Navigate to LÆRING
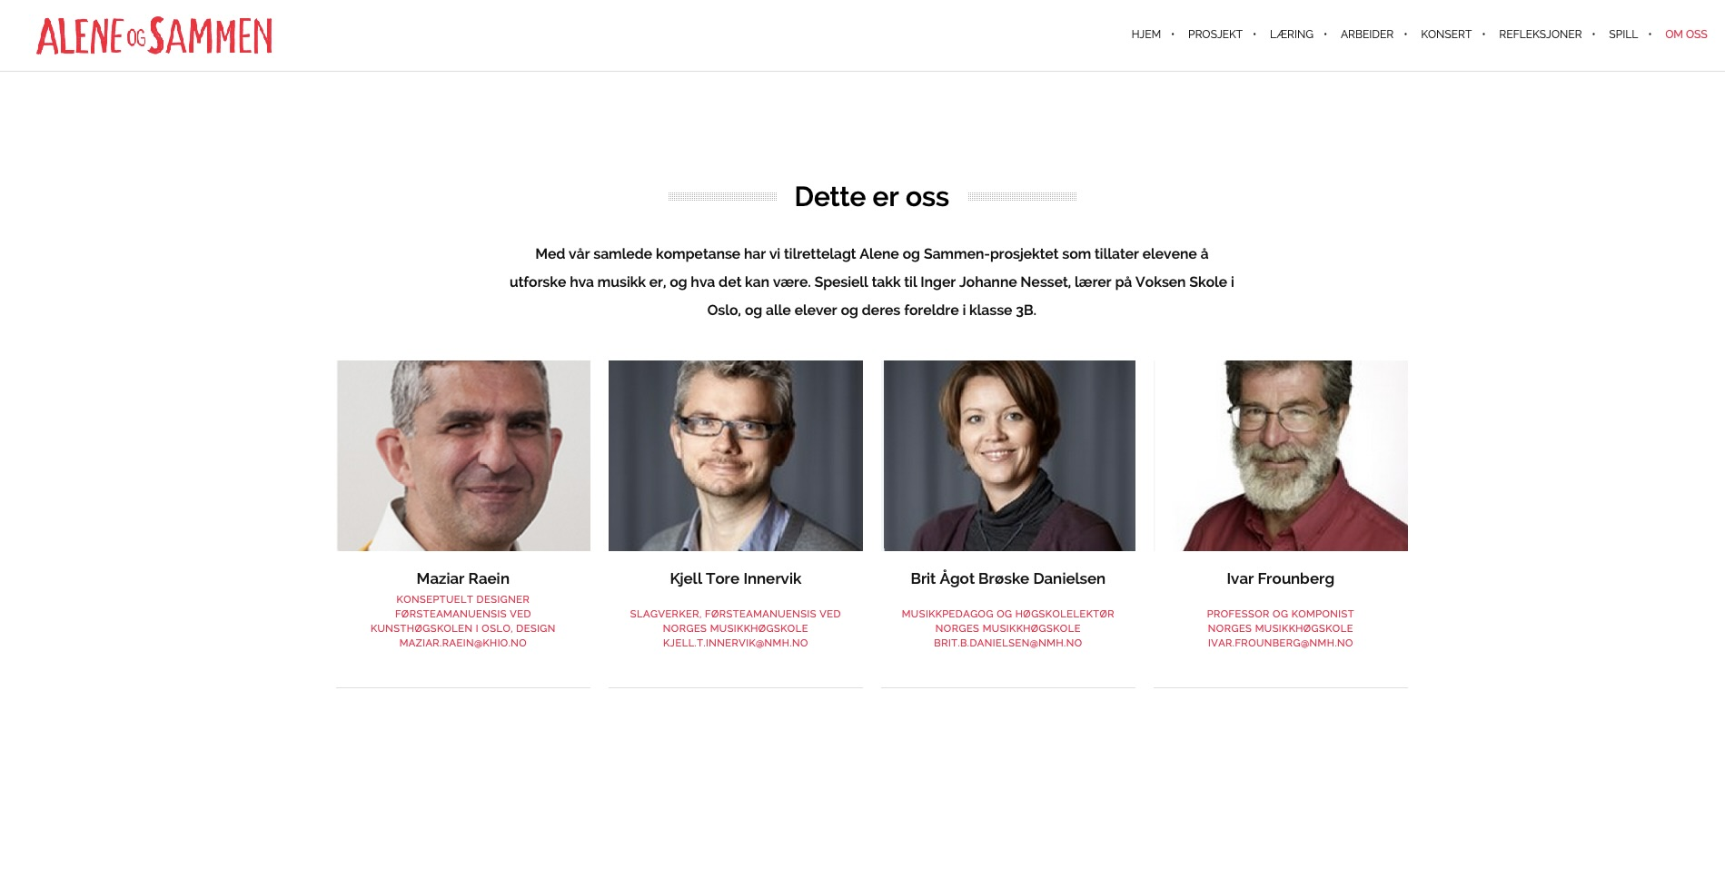Image resolution: width=1725 pixels, height=888 pixels. (x=1291, y=35)
